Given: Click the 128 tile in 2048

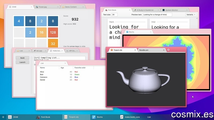Looking at the screenshot, I should tap(53, 32).
